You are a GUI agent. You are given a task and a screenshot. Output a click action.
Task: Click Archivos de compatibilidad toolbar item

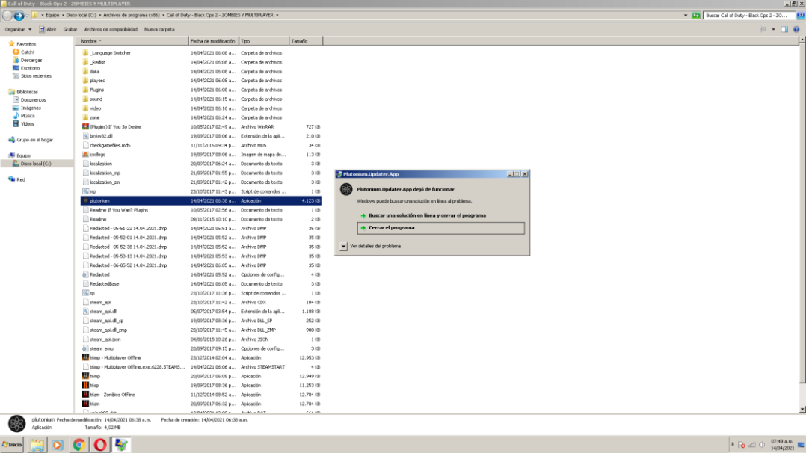pos(111,29)
